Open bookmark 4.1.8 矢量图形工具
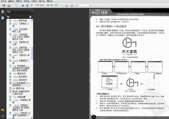The image size is (169, 119). [x=21, y=62]
